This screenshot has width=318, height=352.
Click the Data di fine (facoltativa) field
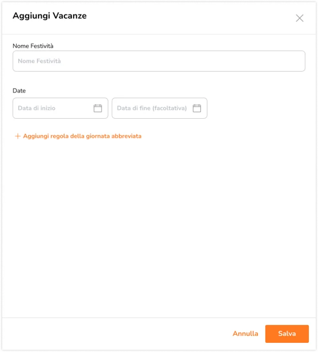tap(159, 108)
